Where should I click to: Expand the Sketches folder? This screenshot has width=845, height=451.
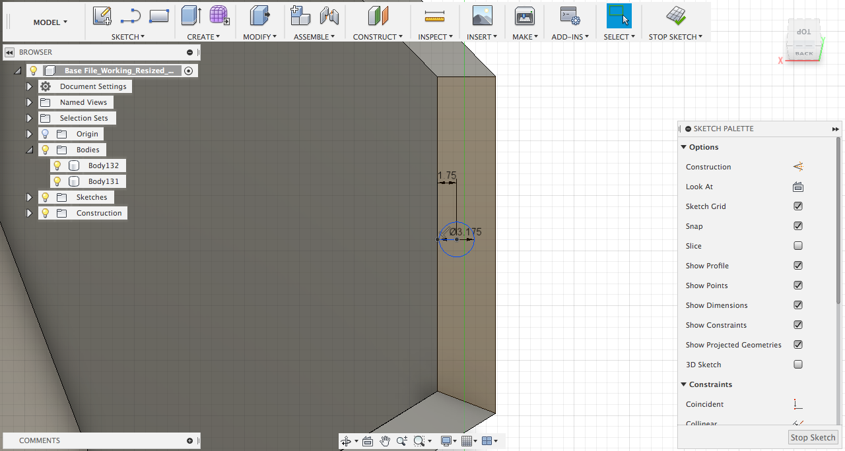pyautogui.click(x=29, y=197)
